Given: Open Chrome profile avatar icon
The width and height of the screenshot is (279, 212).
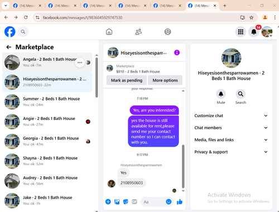Looking at the screenshot, I should tap(265, 17).
